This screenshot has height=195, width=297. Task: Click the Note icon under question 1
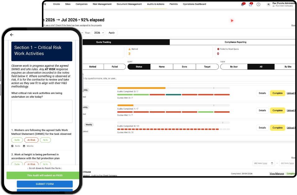12,146
